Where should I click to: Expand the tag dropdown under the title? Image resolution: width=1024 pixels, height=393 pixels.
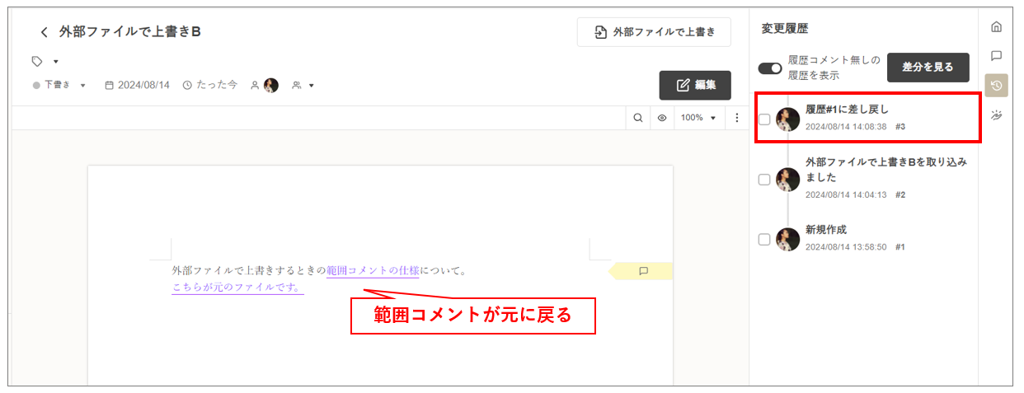point(46,62)
